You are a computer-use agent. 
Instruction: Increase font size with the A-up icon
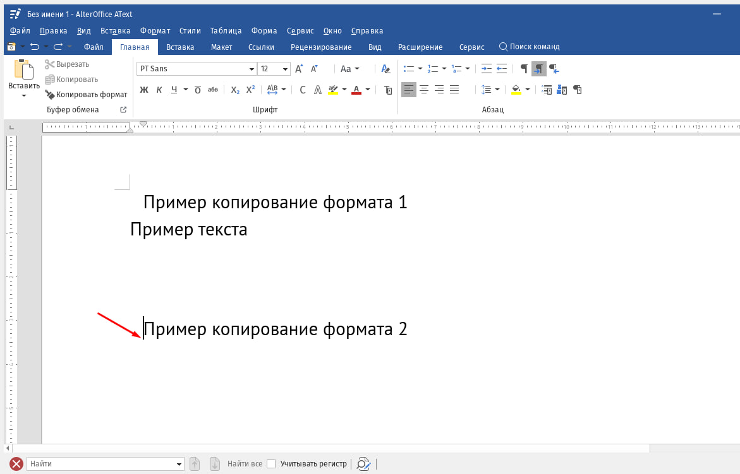(x=299, y=69)
